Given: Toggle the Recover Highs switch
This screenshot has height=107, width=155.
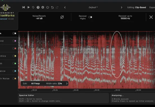Looking at the screenshot, I should 90,17.
